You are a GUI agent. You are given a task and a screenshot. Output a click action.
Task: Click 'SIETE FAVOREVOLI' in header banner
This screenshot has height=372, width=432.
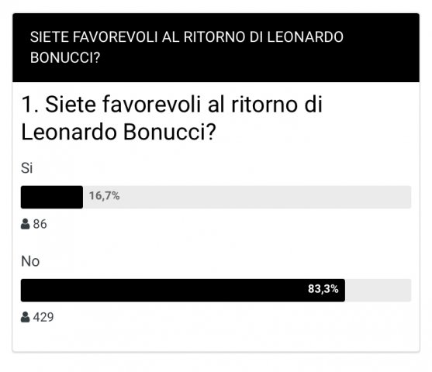[x=94, y=37]
